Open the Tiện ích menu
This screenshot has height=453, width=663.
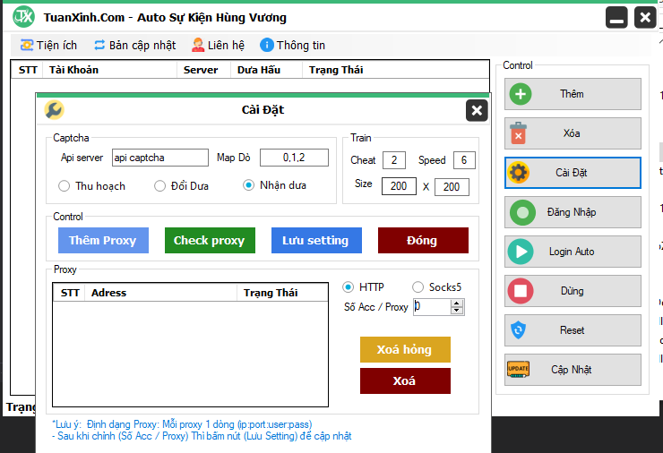pyautogui.click(x=48, y=45)
